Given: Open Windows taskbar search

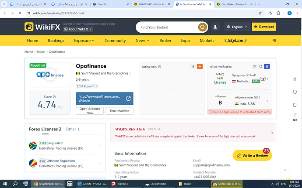Looking at the screenshot, I should pyautogui.click(x=15, y=184).
